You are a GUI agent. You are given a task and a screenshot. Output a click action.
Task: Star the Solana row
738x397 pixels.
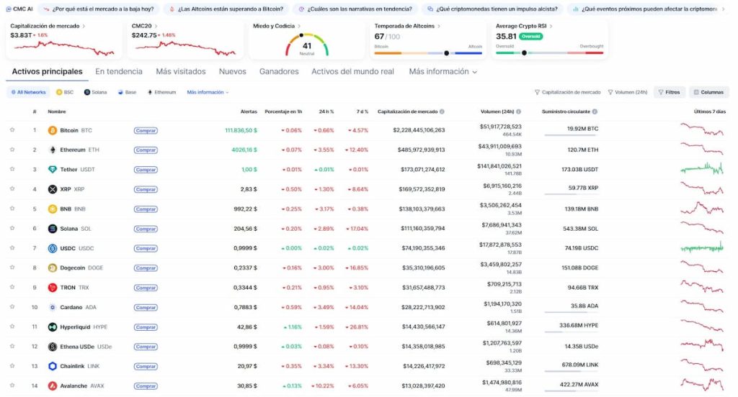12,228
